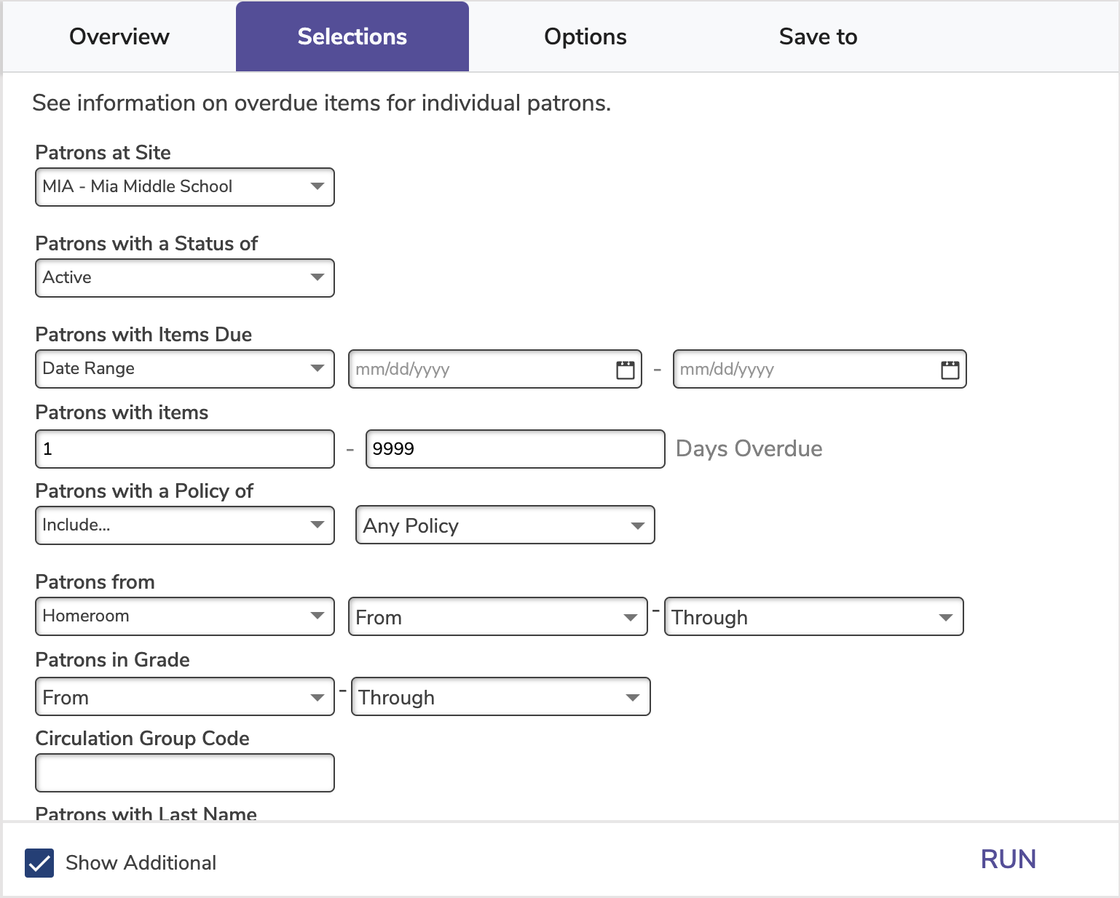Click the RUN button
Screen dimensions: 1120x898
pos(1009,860)
